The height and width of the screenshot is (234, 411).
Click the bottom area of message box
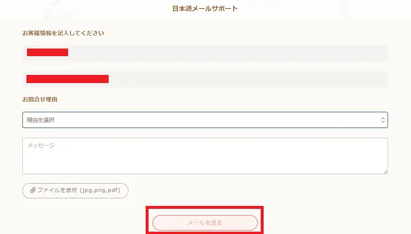coord(205,168)
